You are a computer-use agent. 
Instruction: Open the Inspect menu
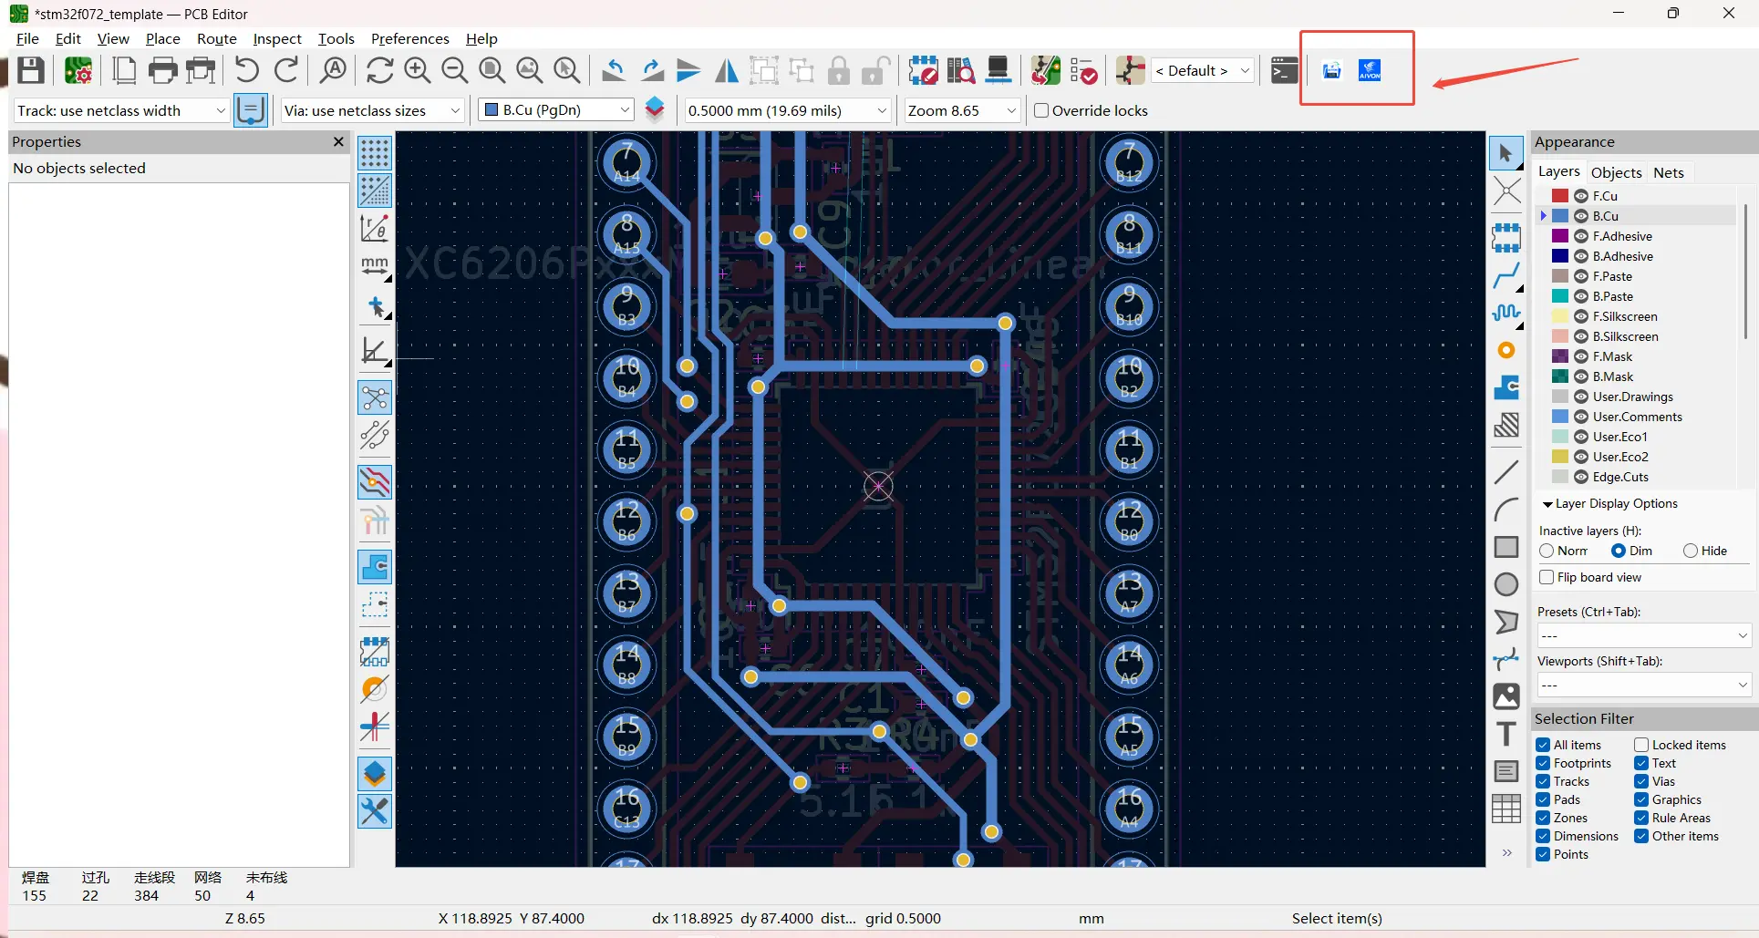(x=277, y=38)
